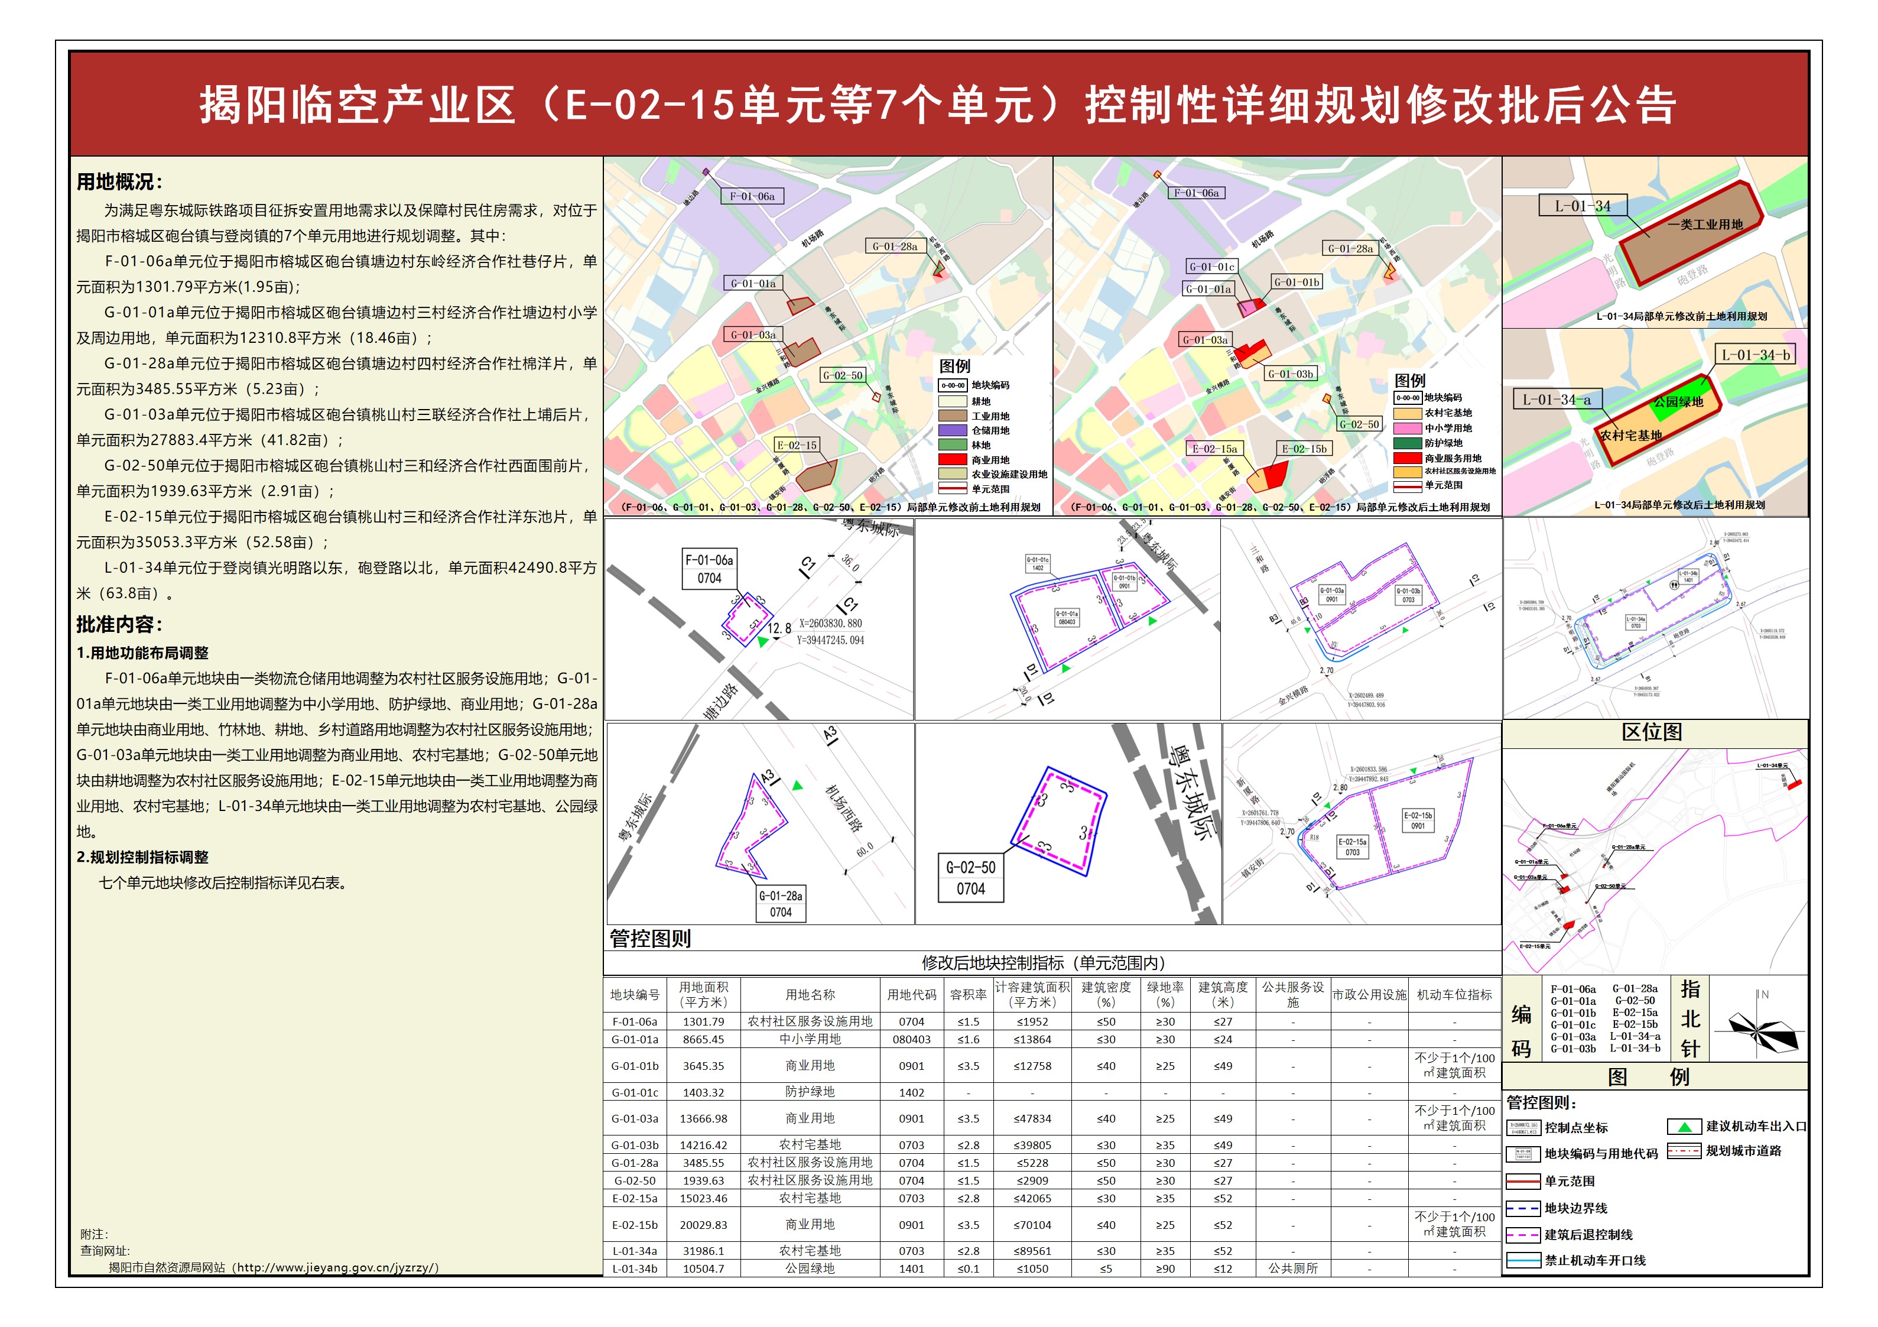Click the 地块编号 table column header
Viewport: 1878px width, 1327px height.
635,995
